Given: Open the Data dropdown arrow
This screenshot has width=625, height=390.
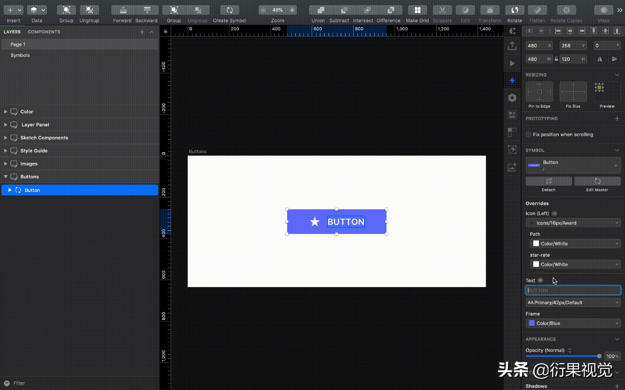Looking at the screenshot, I should coord(43,10).
